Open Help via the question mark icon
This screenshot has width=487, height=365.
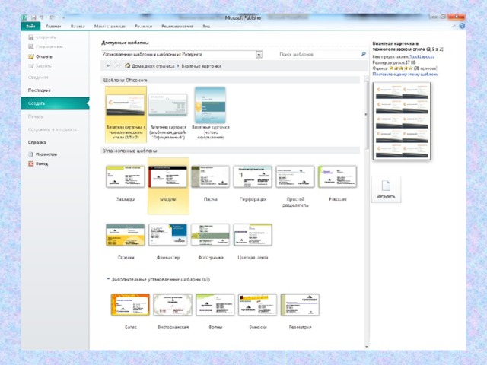[460, 25]
